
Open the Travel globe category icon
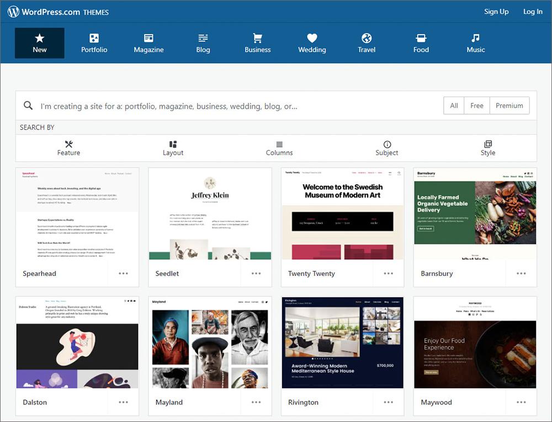367,38
